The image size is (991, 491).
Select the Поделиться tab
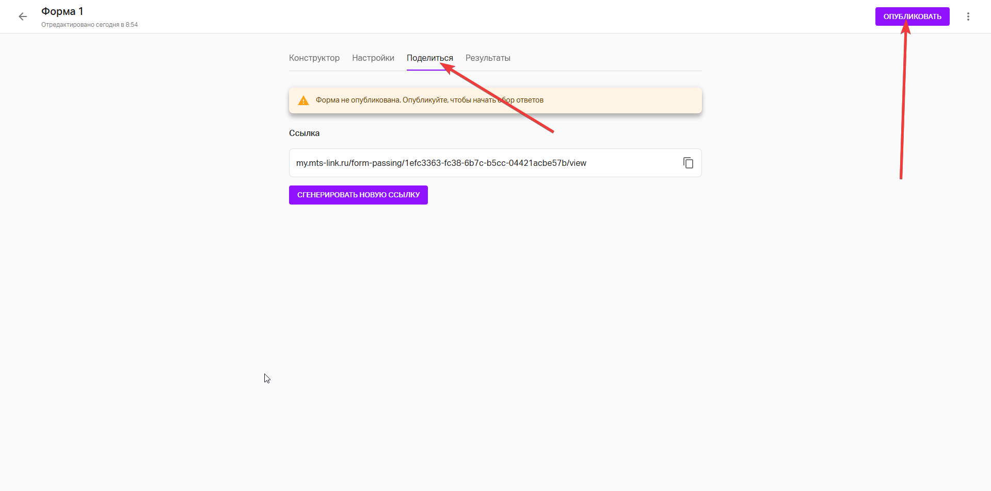[429, 58]
